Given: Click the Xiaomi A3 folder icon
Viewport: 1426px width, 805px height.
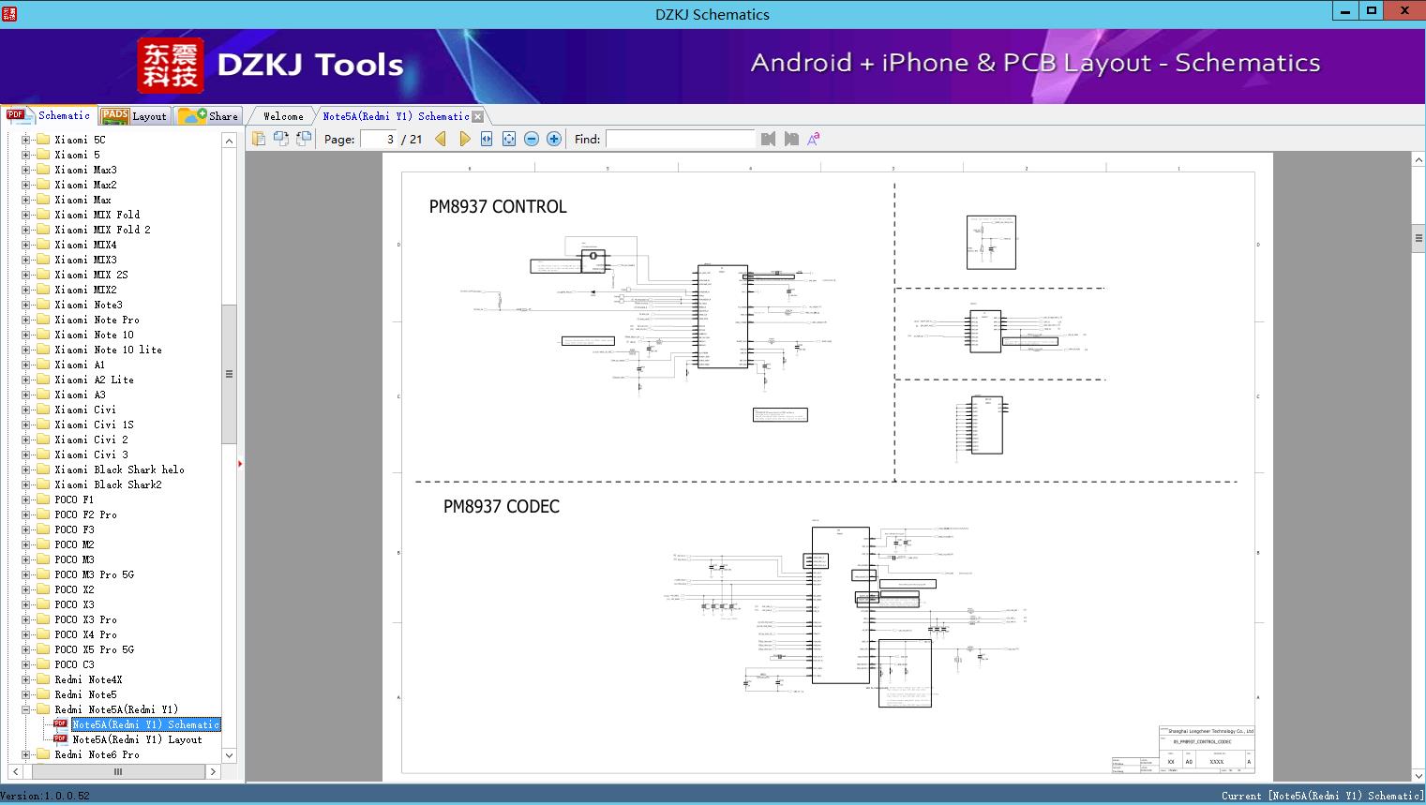Looking at the screenshot, I should click(42, 395).
